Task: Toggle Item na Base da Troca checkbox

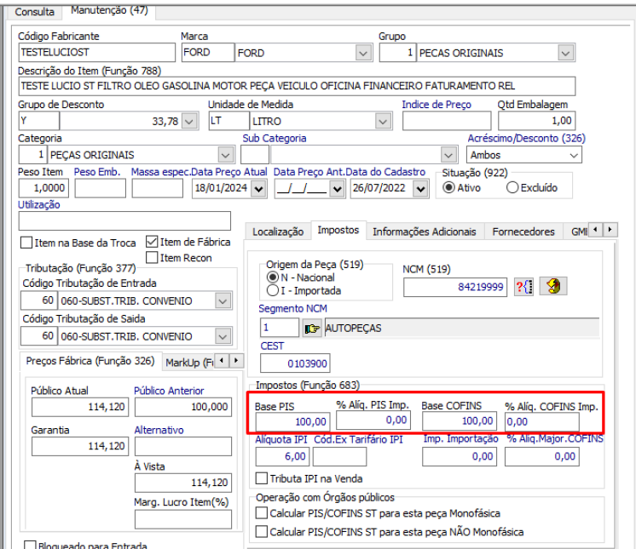Action: pos(26,243)
